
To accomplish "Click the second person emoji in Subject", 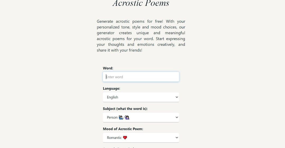I will tap(127, 118).
